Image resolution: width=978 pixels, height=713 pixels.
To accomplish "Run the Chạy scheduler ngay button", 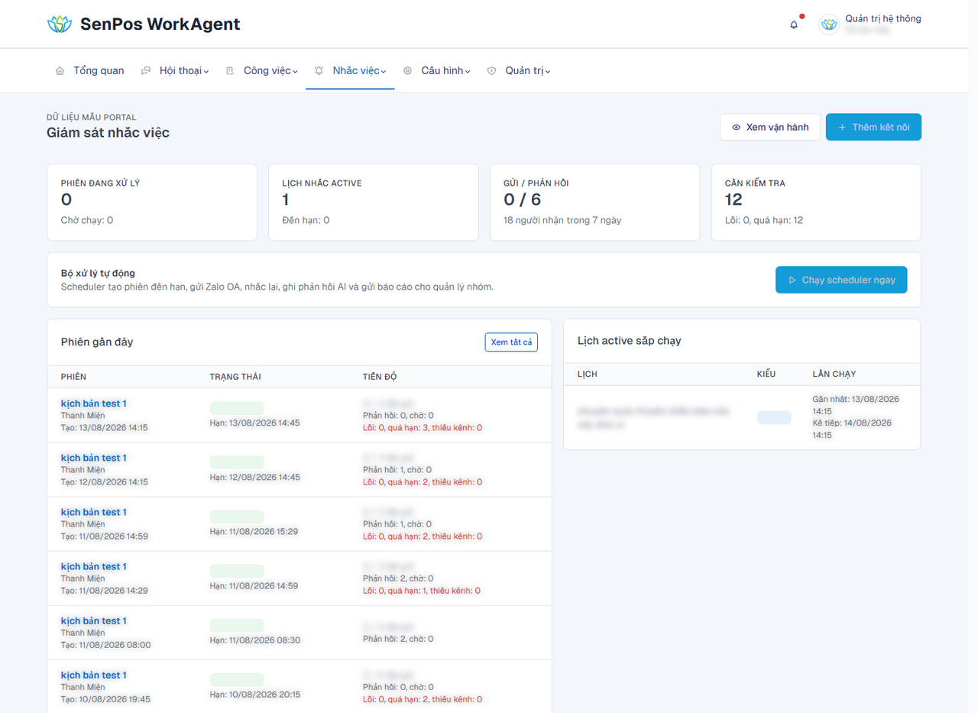I will (841, 280).
